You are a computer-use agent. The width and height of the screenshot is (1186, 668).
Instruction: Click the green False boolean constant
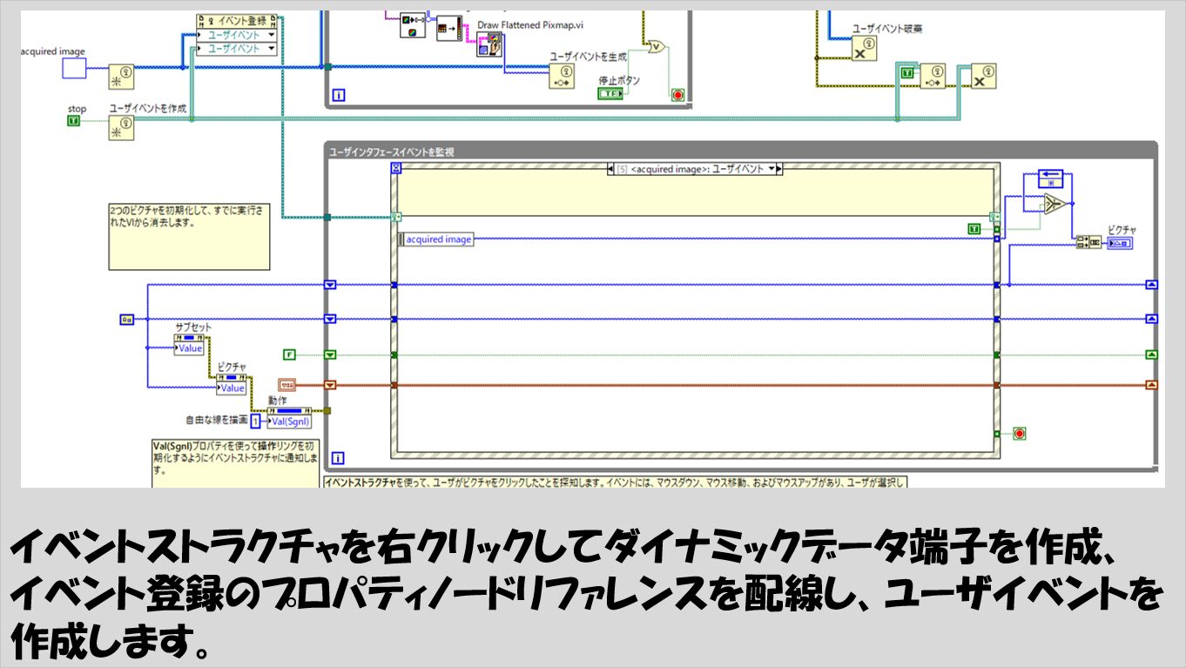click(x=290, y=354)
